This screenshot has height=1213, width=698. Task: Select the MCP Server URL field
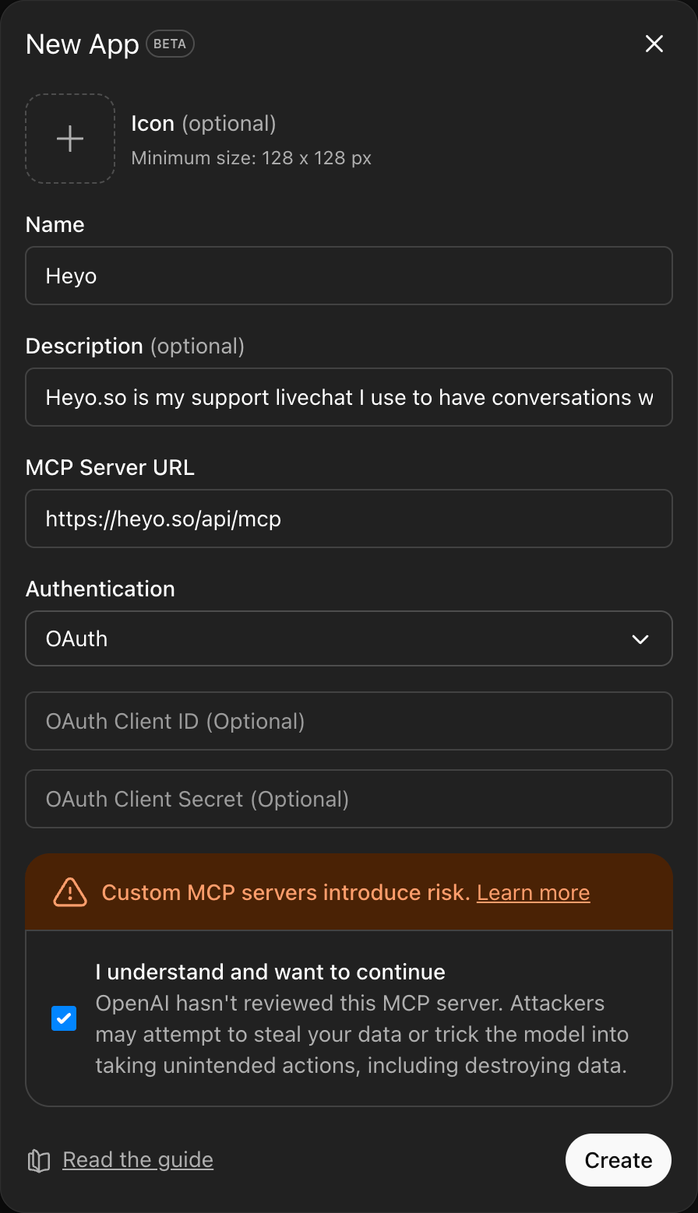[349, 519]
